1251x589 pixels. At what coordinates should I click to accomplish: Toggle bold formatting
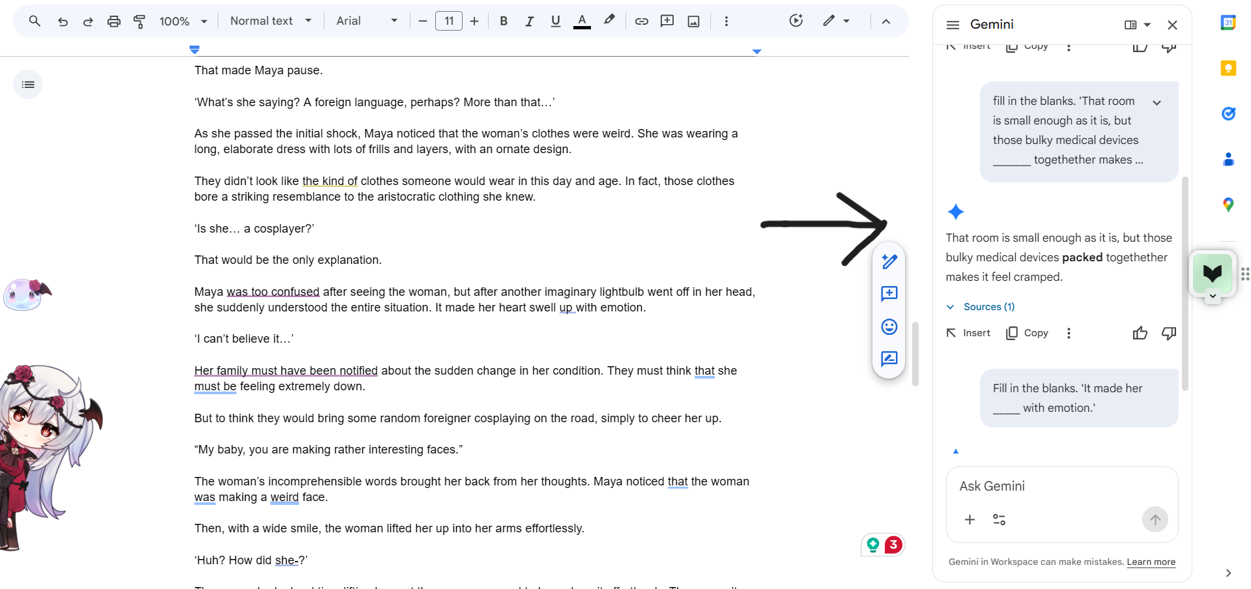[x=504, y=22]
